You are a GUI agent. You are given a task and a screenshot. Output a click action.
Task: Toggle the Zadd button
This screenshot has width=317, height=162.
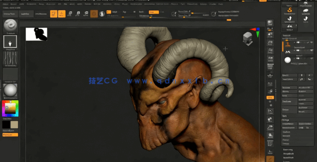pyautogui.click(x=141, y=12)
